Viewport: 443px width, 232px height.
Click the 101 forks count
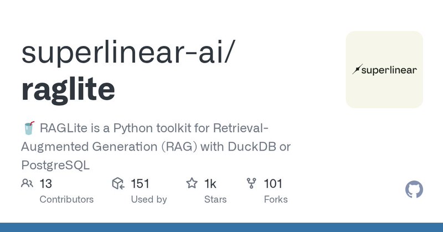pyautogui.click(x=274, y=183)
